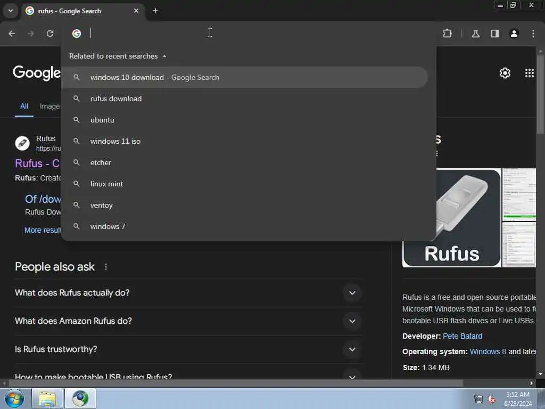Screen dimensions: 545x409
Task: Choose the 'windows 7' suggestion
Action: point(244,226)
